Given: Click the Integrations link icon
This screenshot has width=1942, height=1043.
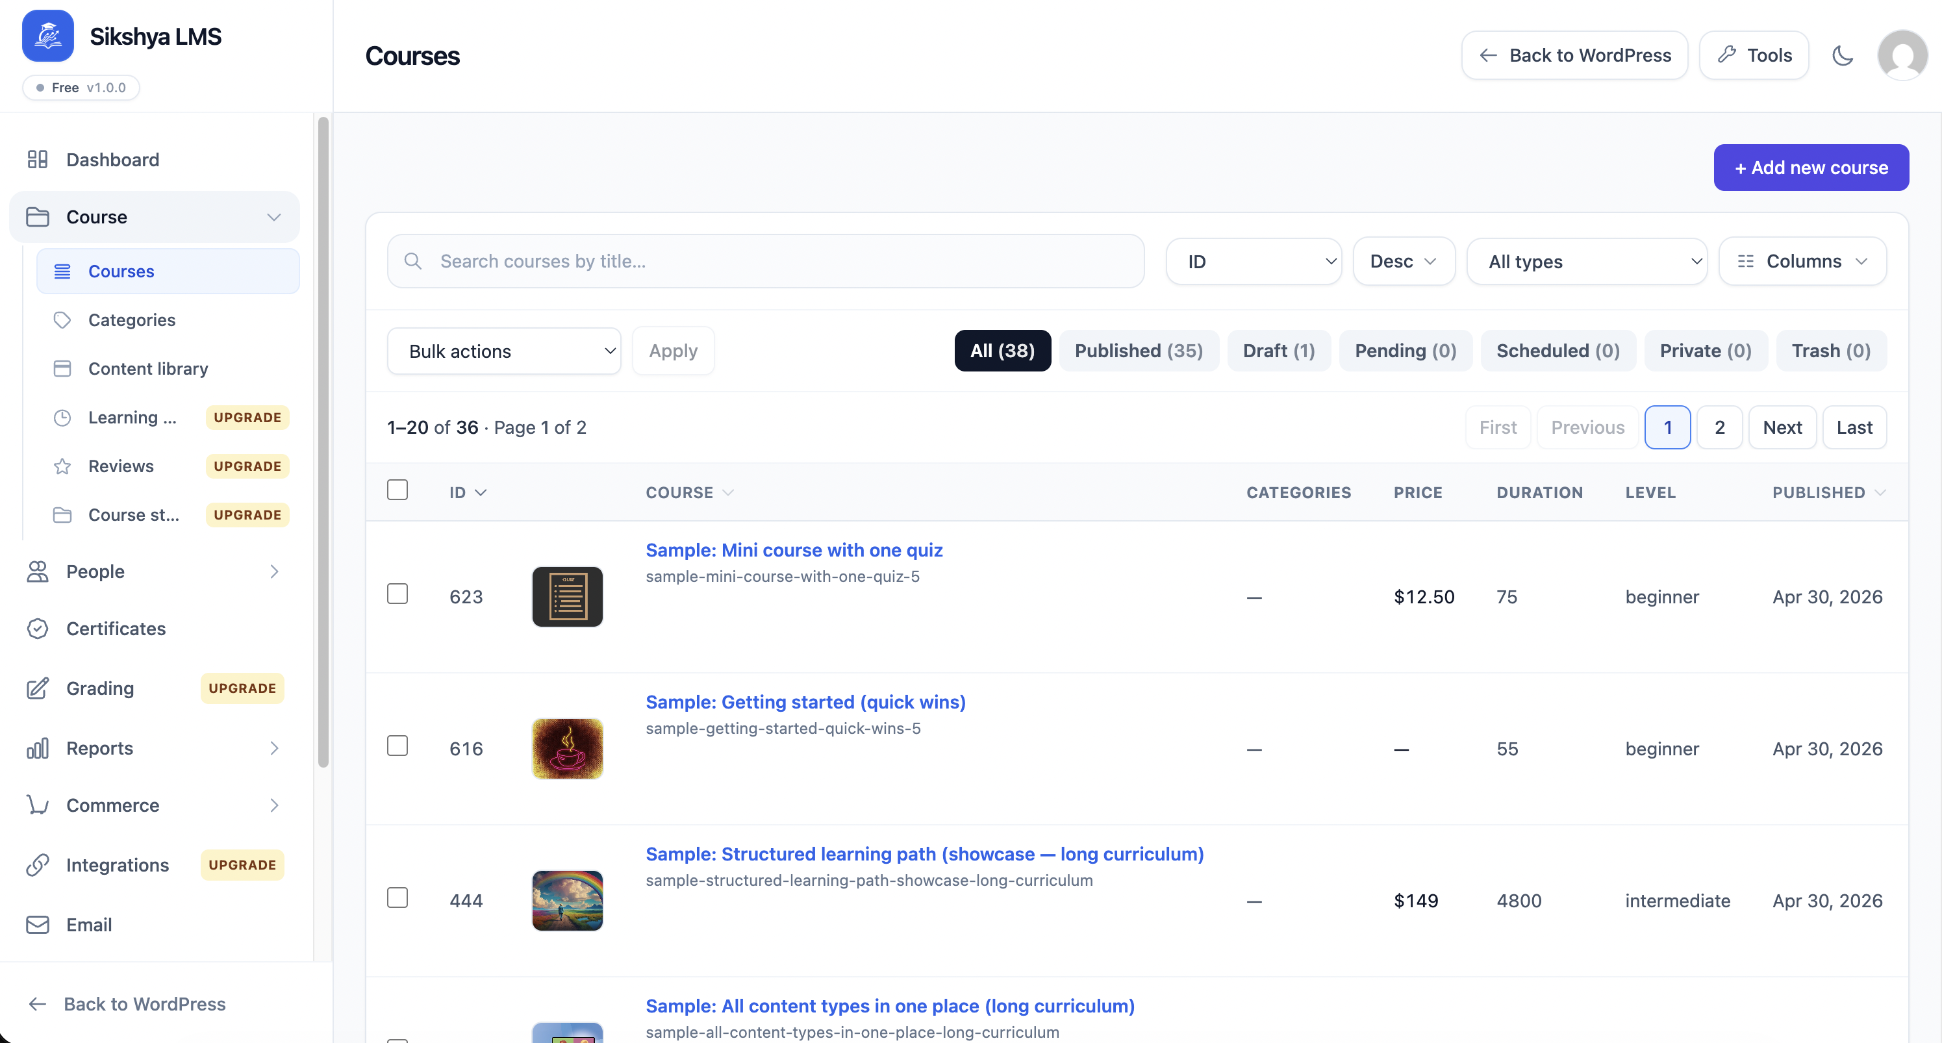Looking at the screenshot, I should (x=37, y=865).
